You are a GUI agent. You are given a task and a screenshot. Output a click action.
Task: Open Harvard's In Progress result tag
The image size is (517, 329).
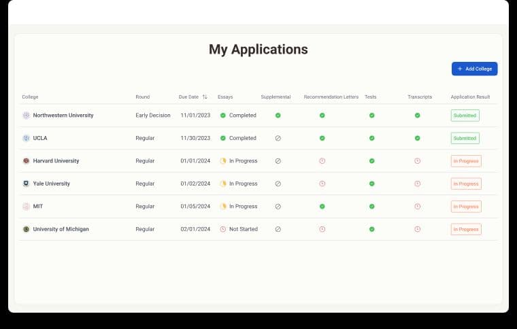[466, 160]
